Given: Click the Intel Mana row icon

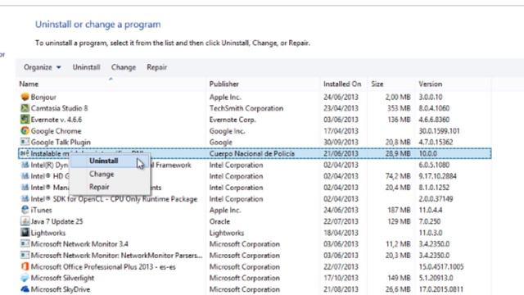Looking at the screenshot, I should pyautogui.click(x=25, y=188).
